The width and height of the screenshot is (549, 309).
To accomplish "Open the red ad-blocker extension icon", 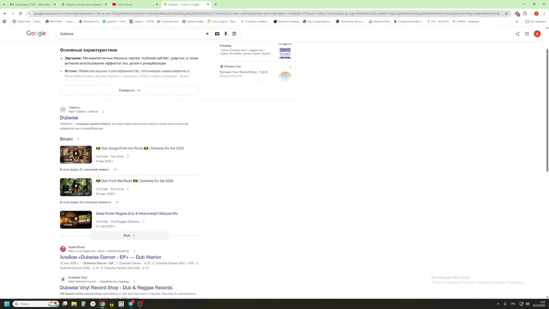I will tap(517, 14).
